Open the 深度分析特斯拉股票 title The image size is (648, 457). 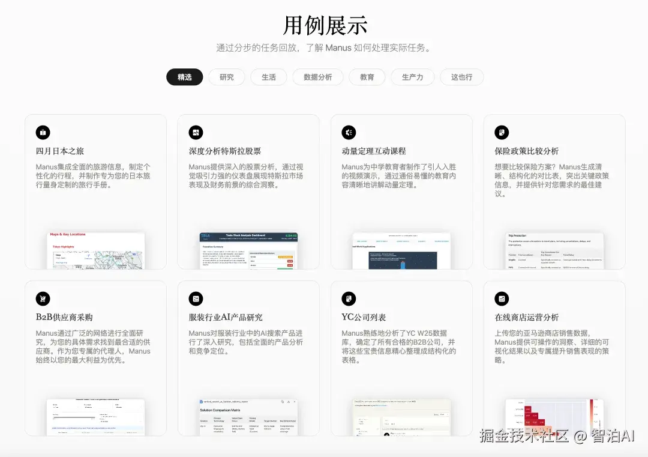pos(225,151)
